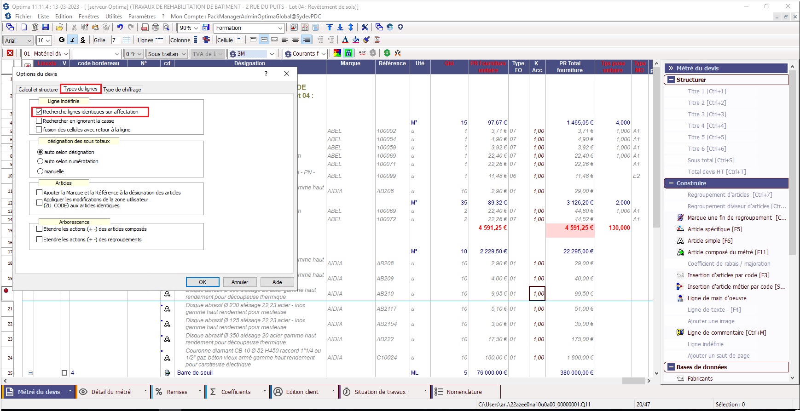Align cell text to the right
The height and width of the screenshot is (411, 800).
[306, 40]
